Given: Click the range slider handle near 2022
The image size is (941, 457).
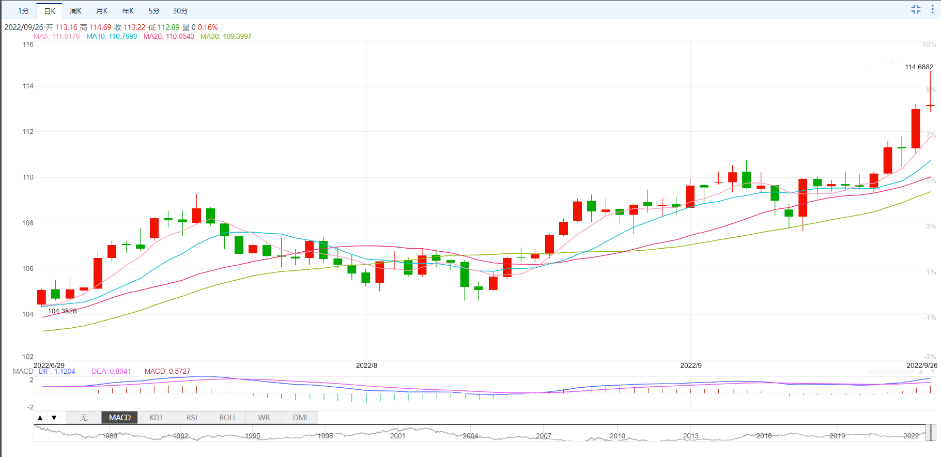Looking at the screenshot, I should (930, 433).
